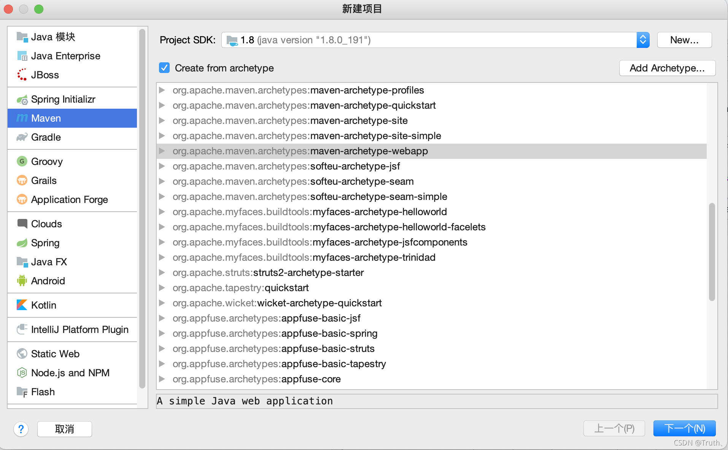Expand softeu-archetype-jsf tree arrow
Screen dimensions: 728x450
162,166
